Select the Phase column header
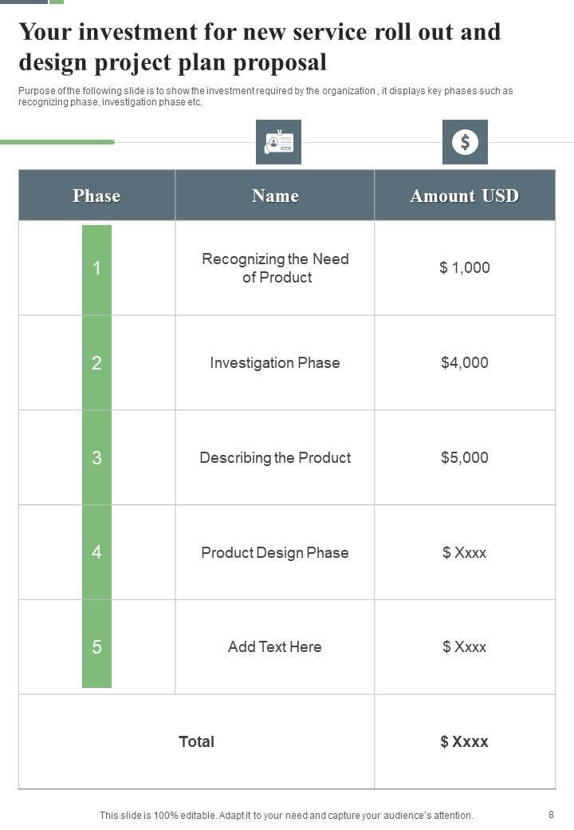 coord(96,196)
